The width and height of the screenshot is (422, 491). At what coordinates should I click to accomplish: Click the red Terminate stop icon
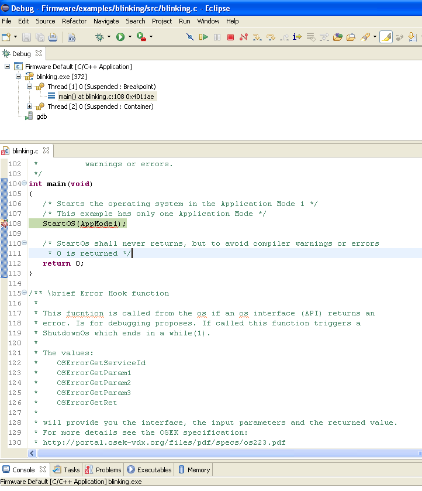(x=230, y=37)
